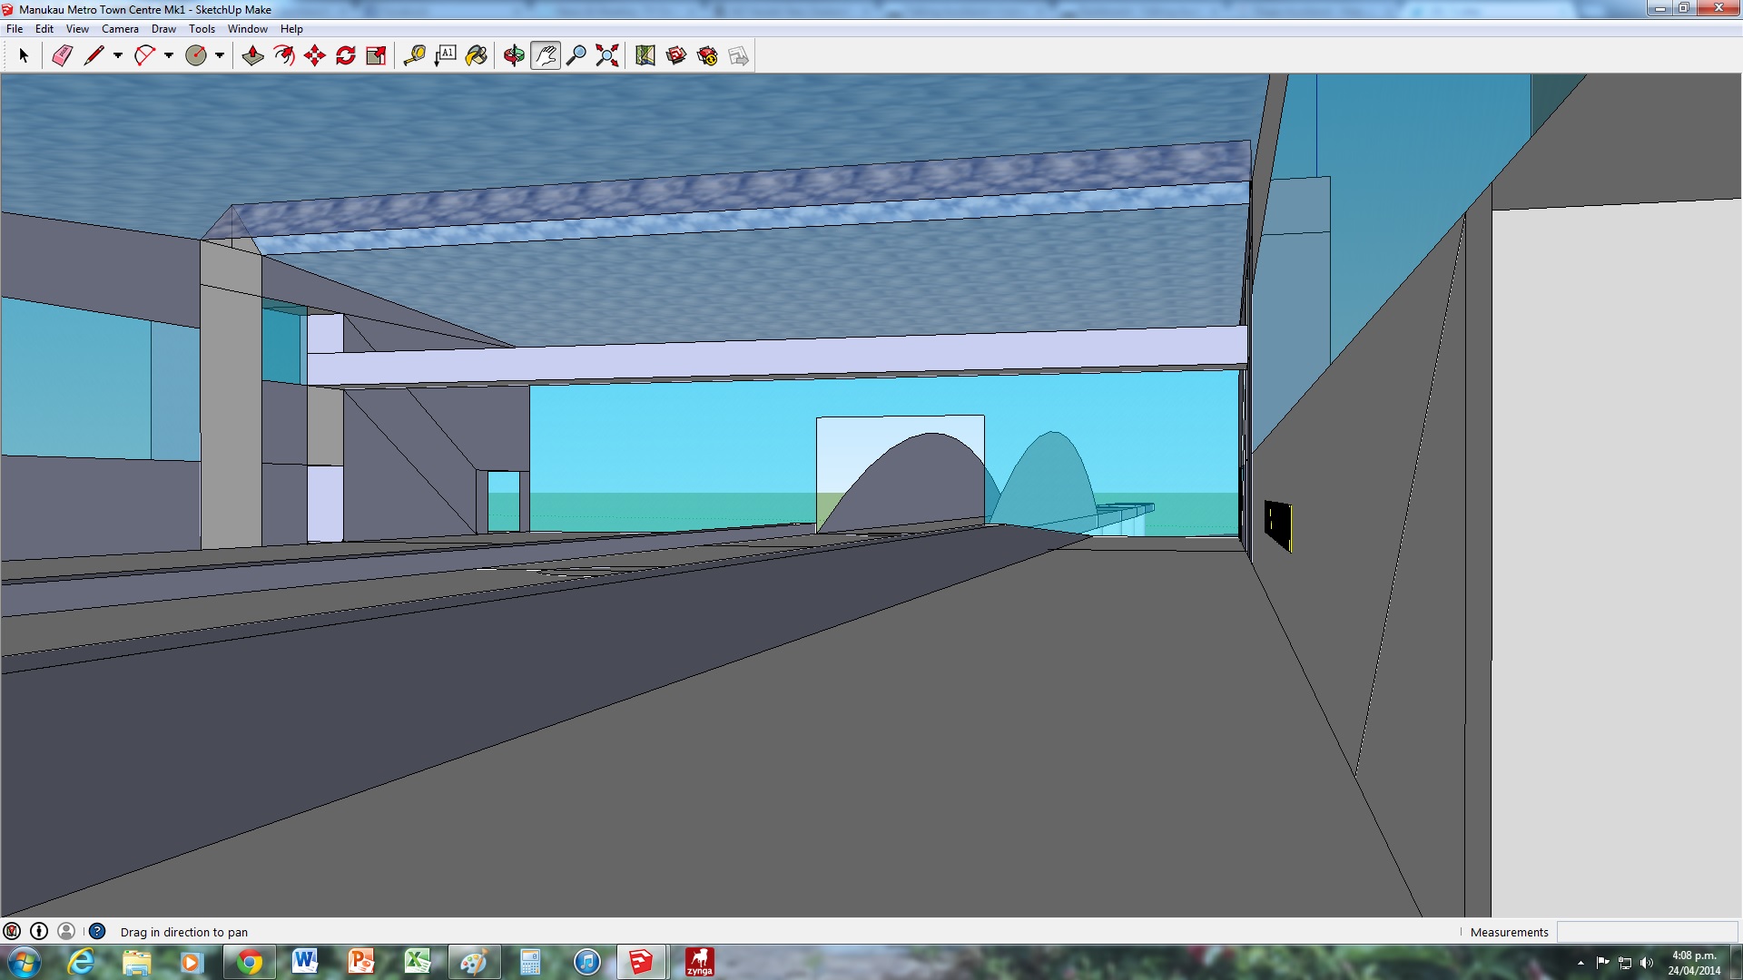Choose the Tape Measure tool
This screenshot has width=1743, height=980.
[x=414, y=56]
